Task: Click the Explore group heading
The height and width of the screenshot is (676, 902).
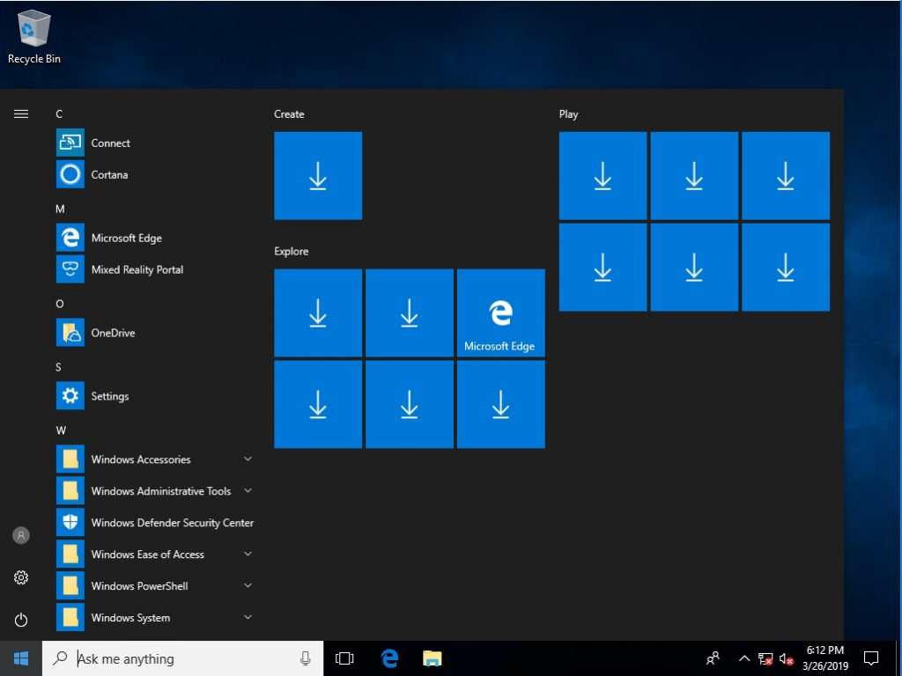Action: (x=291, y=251)
